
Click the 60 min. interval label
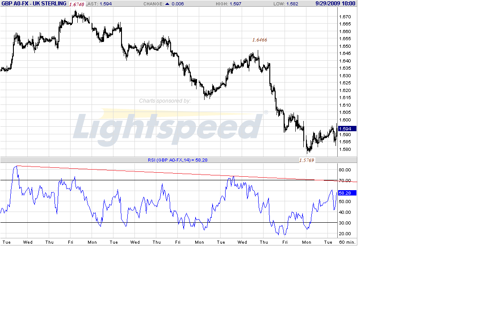pos(347,242)
